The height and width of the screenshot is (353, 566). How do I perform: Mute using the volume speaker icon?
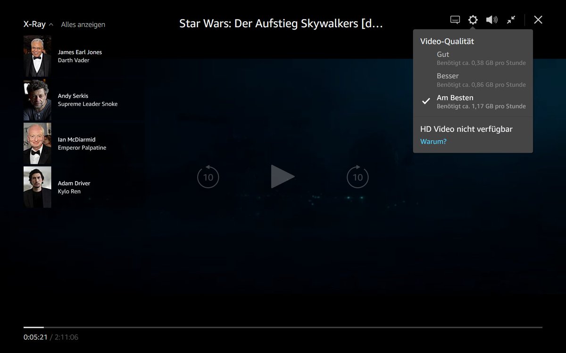pyautogui.click(x=492, y=20)
